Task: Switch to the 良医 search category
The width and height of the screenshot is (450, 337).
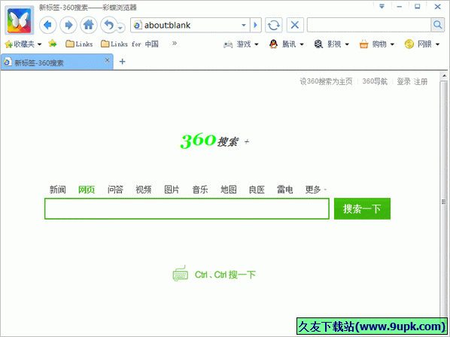Action: tap(257, 190)
